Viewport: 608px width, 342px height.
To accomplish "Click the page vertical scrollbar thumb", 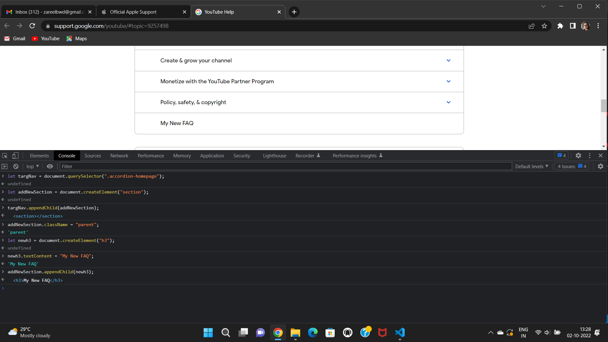I will [604, 106].
